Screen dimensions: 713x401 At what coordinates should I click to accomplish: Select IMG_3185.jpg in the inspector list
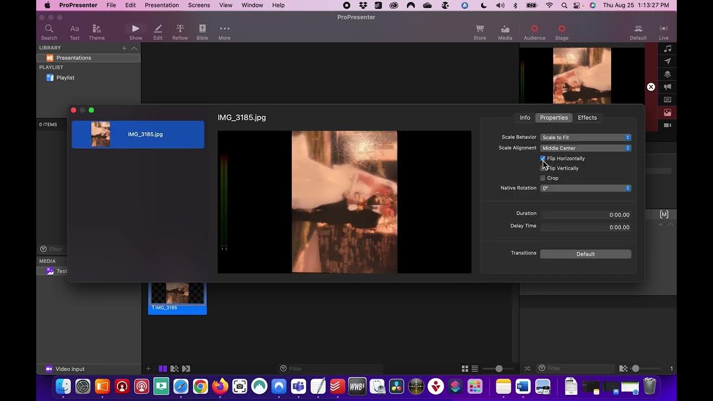[x=138, y=134]
